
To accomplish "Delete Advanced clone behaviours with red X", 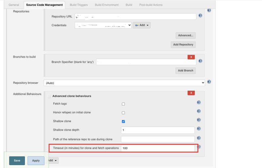I will [191, 93].
